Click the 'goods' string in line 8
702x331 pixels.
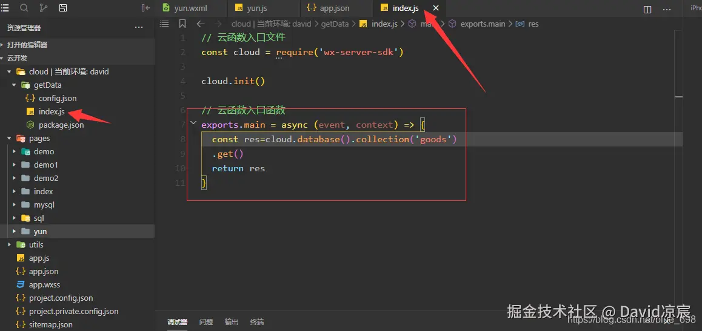433,139
